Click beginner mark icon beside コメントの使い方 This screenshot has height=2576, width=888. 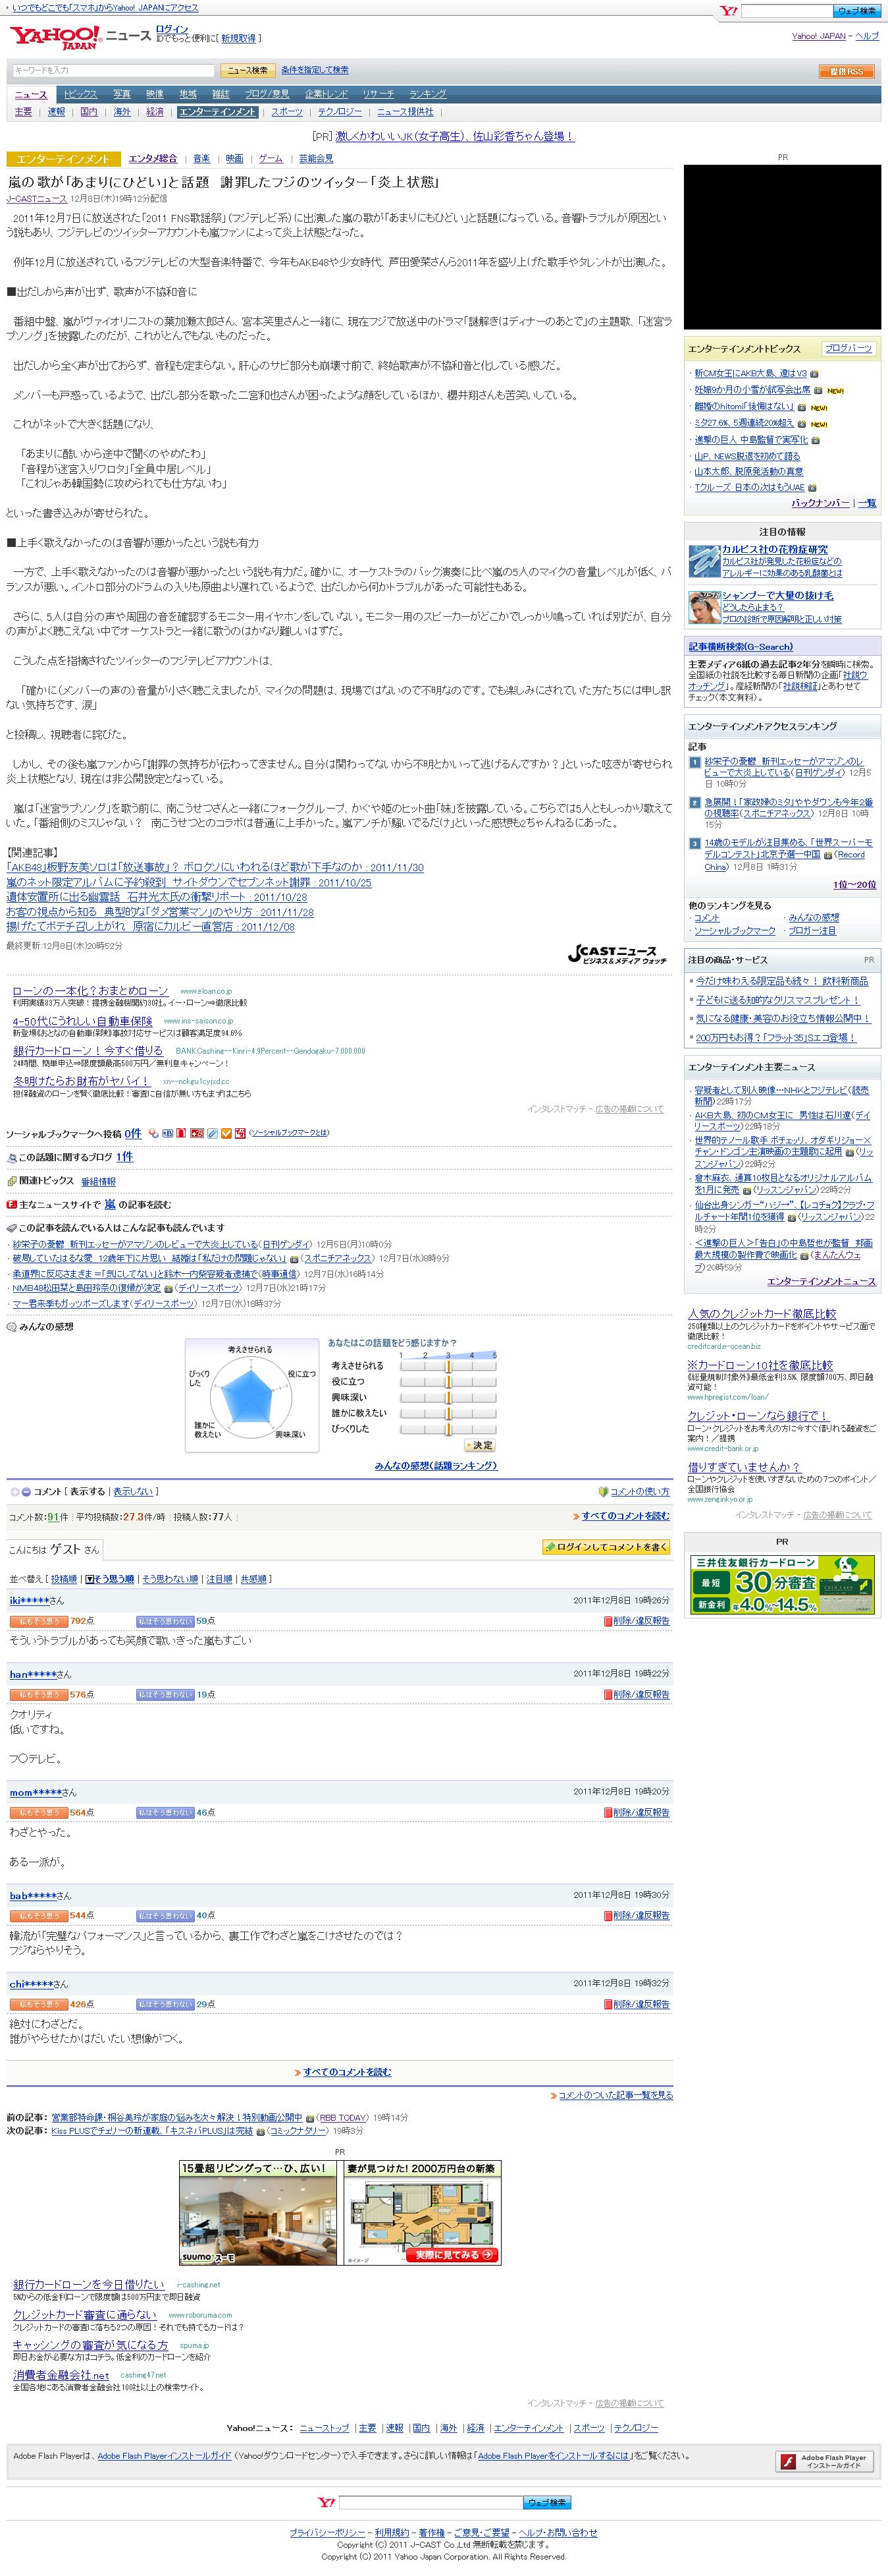tap(604, 1491)
